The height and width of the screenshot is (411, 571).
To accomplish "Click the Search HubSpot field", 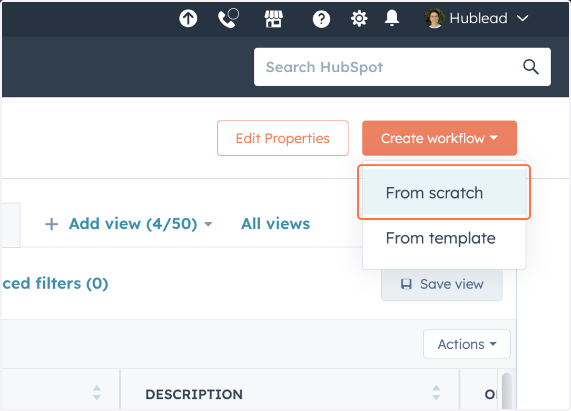I will (x=402, y=67).
